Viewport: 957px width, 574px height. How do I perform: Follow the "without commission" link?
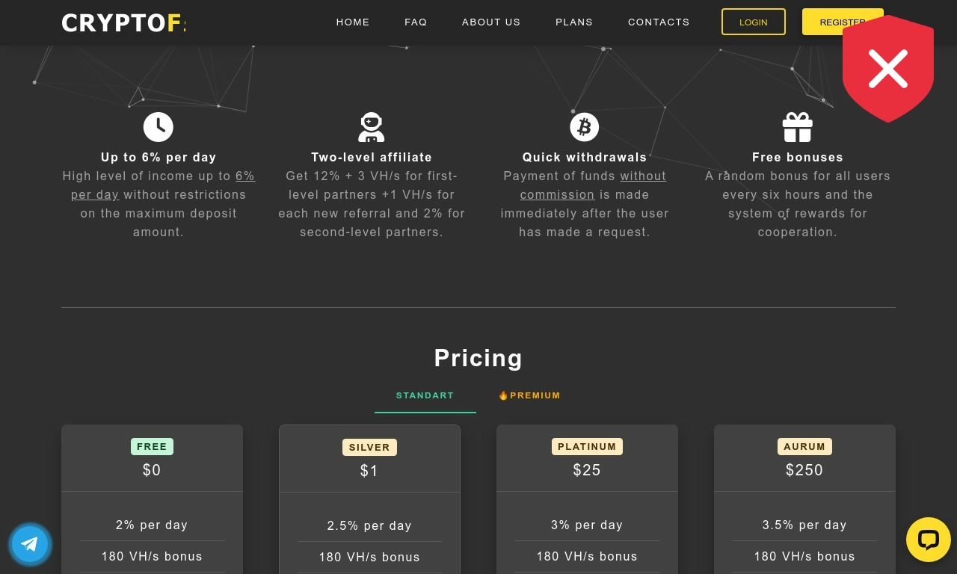pos(593,185)
